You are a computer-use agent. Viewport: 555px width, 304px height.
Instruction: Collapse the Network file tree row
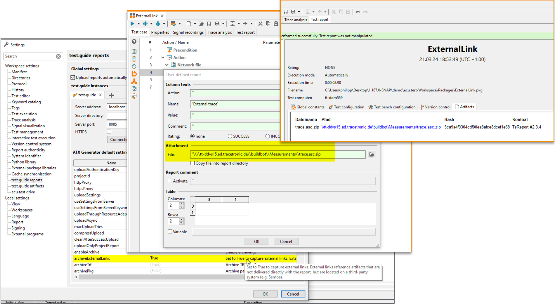click(167, 65)
